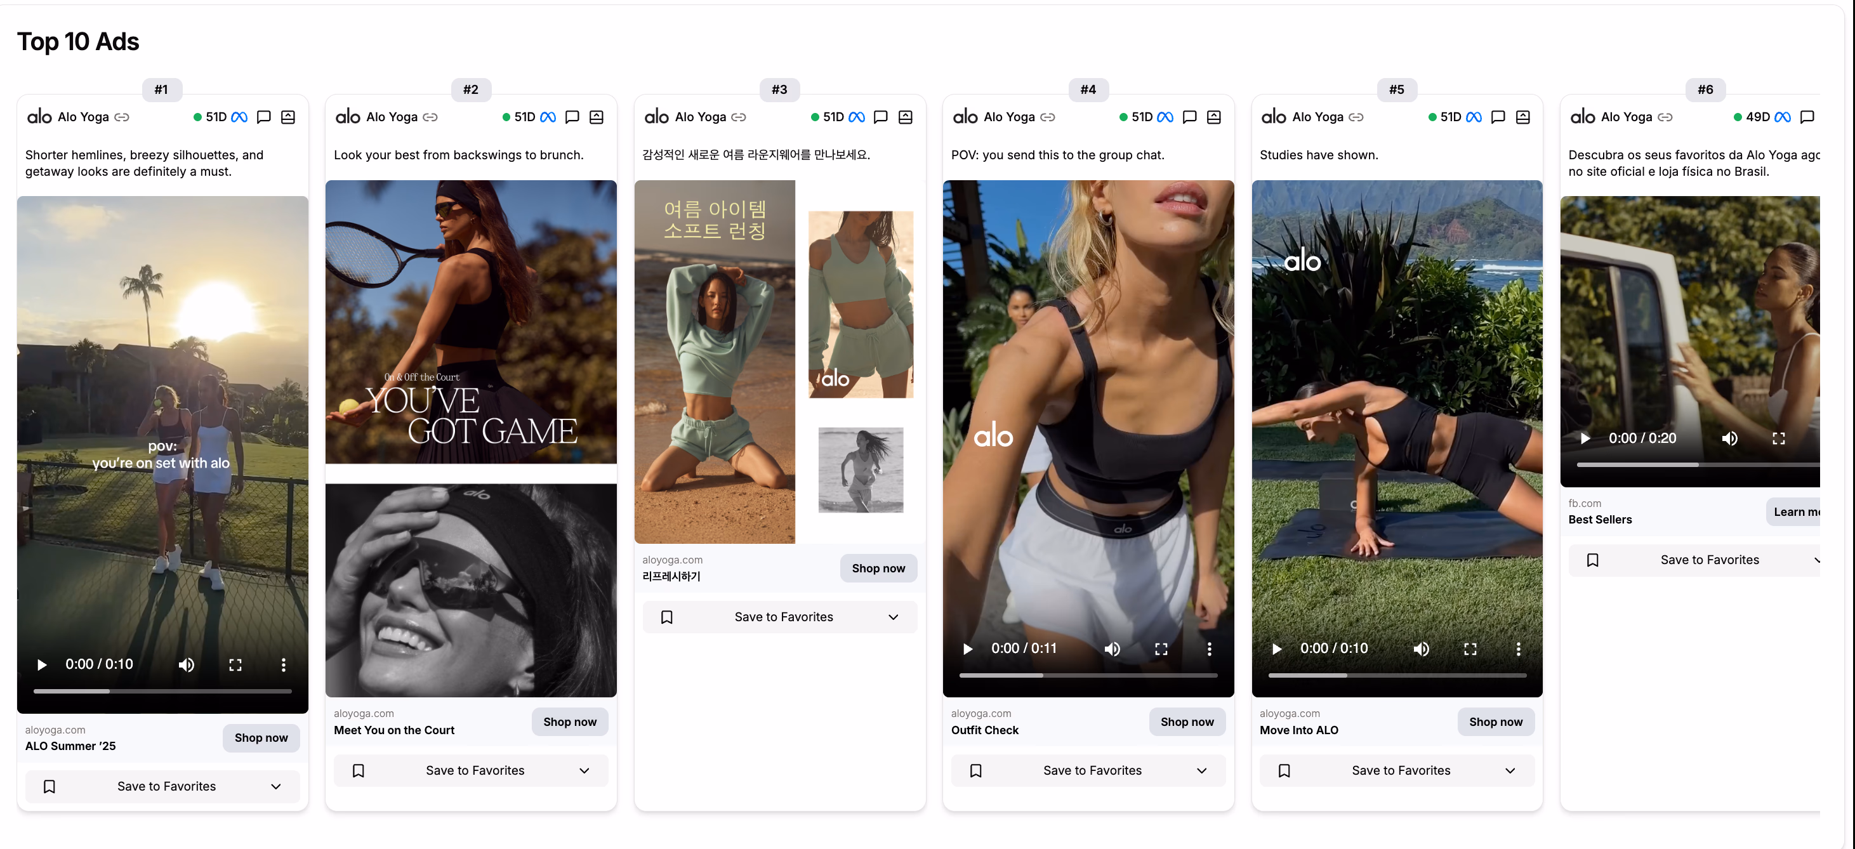
Task: Mute the ad #1 video sound
Action: (186, 664)
